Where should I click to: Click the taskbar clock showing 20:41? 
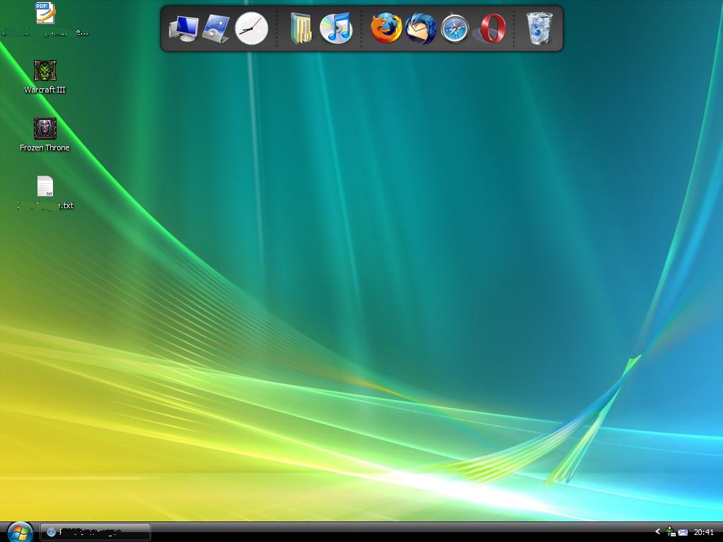tap(704, 532)
